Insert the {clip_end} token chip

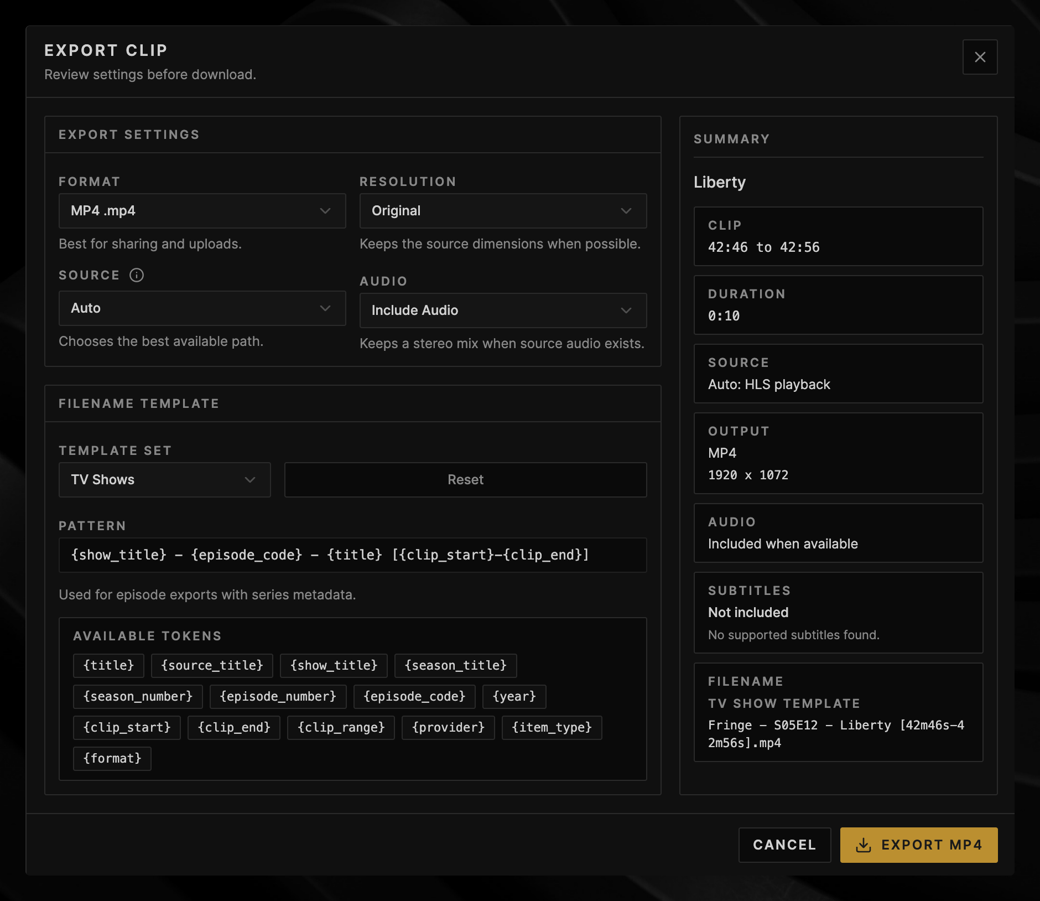coord(234,727)
